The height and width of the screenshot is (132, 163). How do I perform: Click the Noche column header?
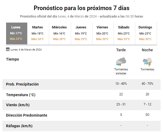[x=147, y=50]
